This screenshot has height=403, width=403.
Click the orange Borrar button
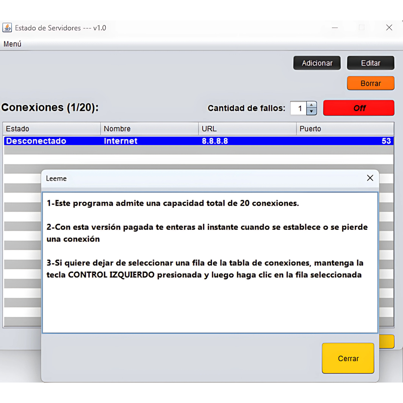(x=371, y=83)
